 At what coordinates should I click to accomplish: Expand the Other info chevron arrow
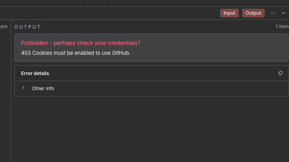tap(23, 88)
